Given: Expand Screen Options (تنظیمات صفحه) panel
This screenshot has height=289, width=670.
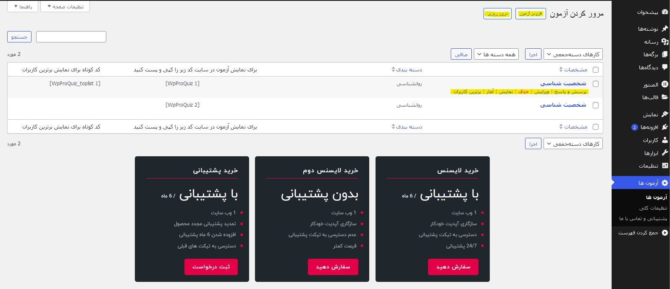Looking at the screenshot, I should (65, 7).
